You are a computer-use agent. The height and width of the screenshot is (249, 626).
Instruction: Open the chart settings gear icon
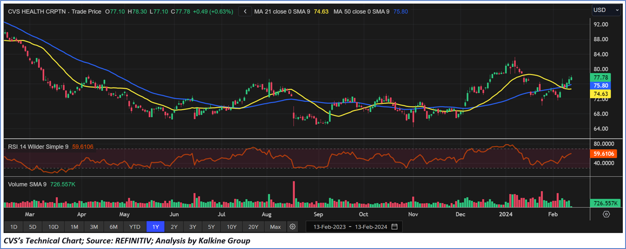pyautogui.click(x=292, y=226)
